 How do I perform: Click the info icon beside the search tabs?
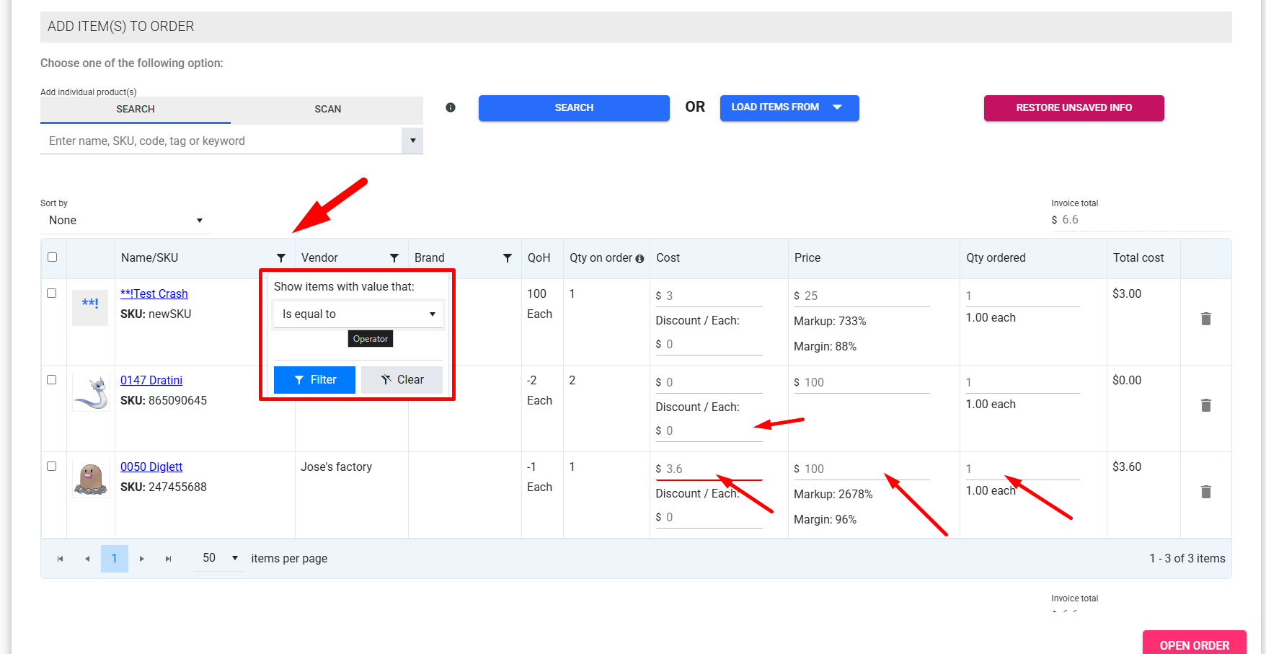[451, 107]
